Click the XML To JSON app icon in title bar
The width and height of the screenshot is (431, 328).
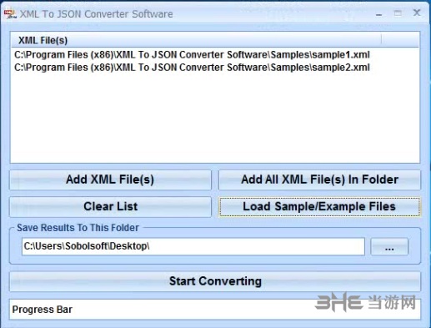click(x=10, y=13)
